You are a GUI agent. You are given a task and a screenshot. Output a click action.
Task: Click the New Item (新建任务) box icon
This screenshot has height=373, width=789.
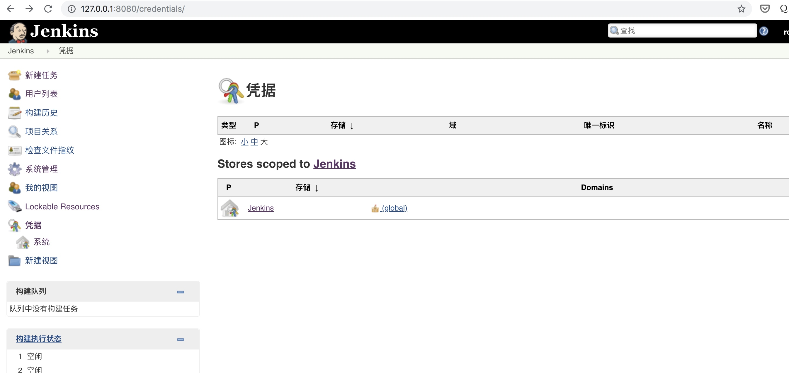(x=14, y=75)
